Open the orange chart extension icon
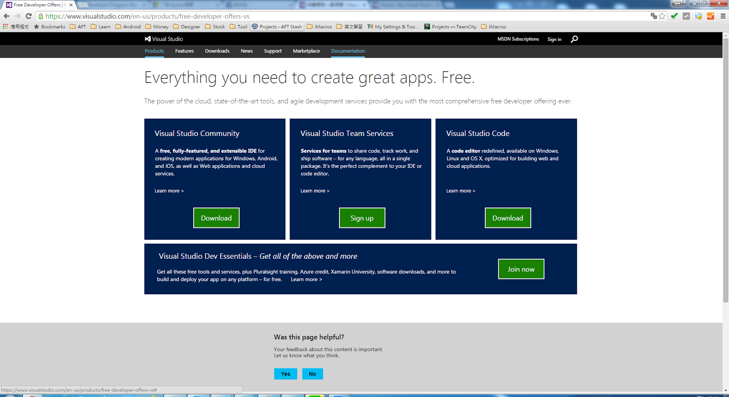This screenshot has height=397, width=729. tap(710, 16)
